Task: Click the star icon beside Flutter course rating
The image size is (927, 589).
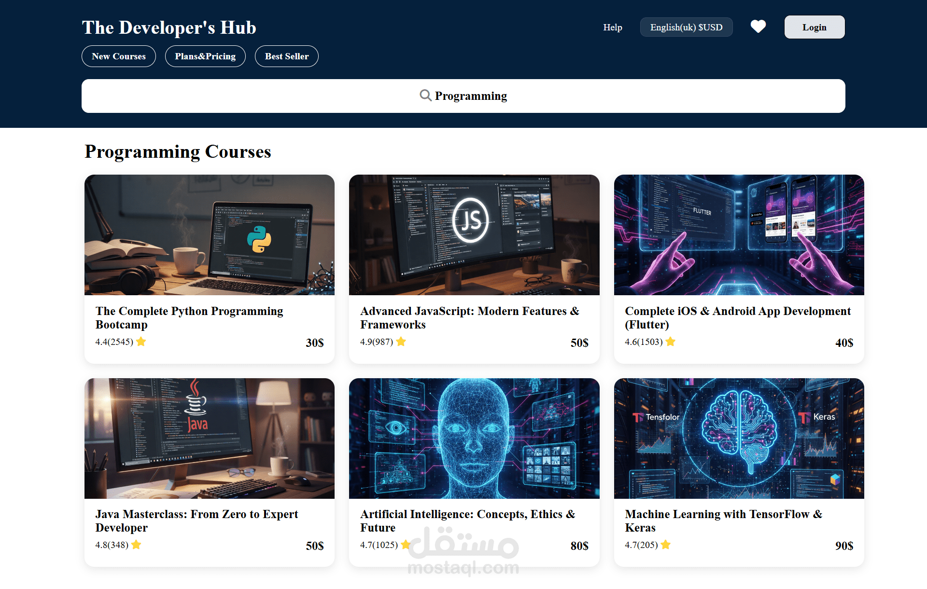Action: point(670,342)
